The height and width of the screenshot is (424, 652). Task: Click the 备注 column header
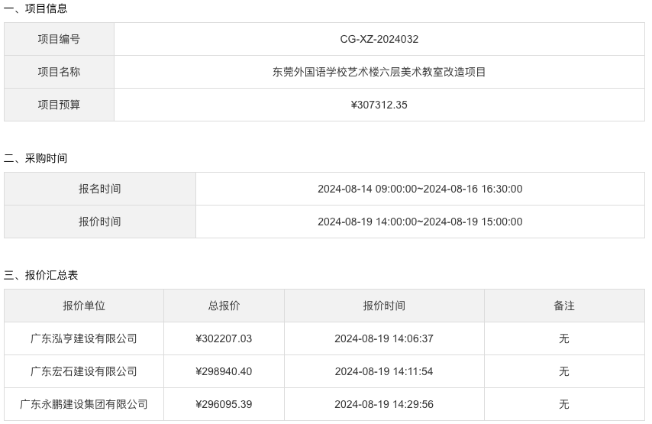coord(564,306)
